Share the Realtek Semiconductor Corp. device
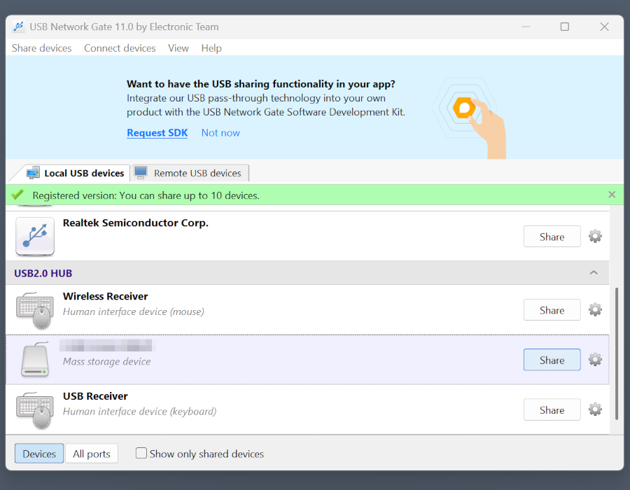Image resolution: width=630 pixels, height=490 pixels. pos(552,237)
